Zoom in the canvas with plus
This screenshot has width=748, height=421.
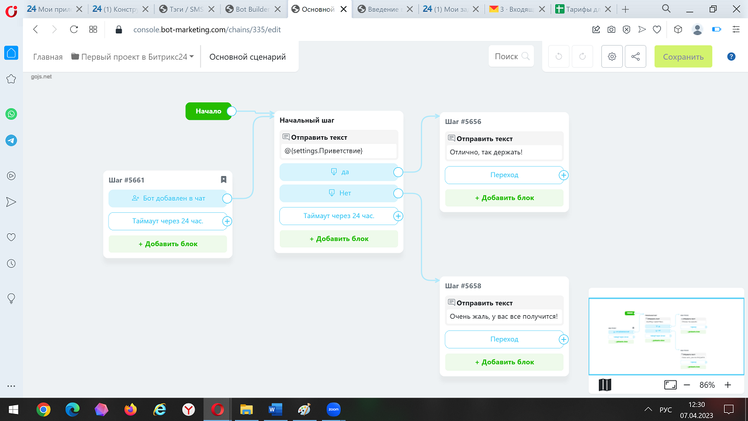tap(728, 385)
